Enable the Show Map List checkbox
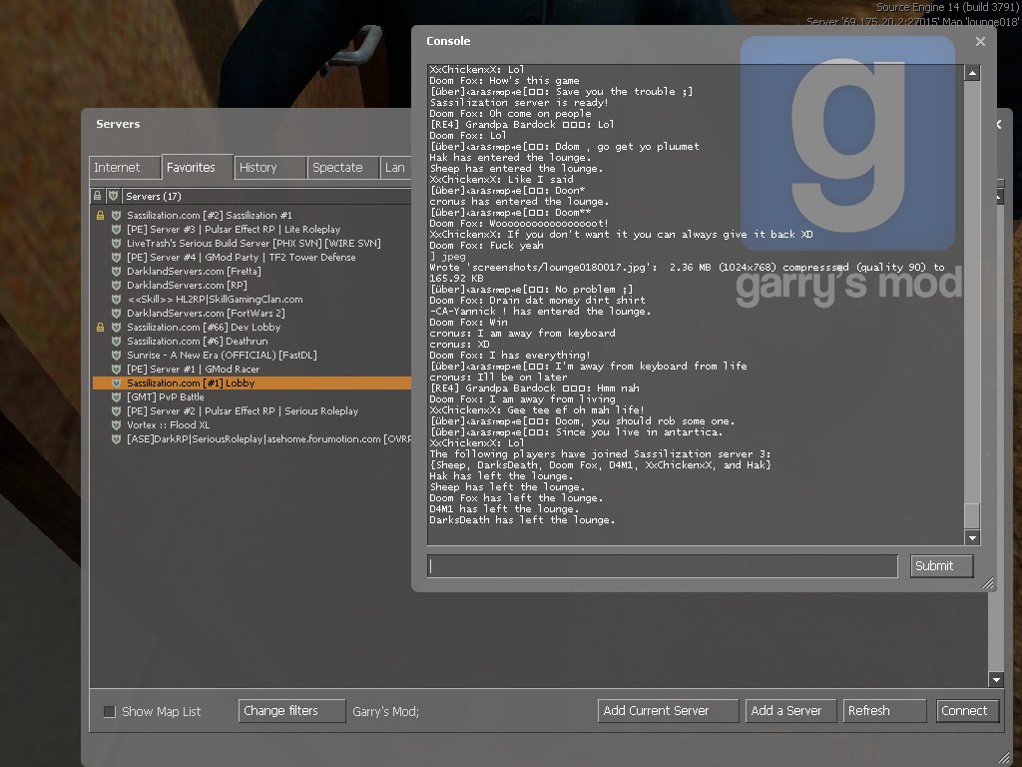The width and height of the screenshot is (1022, 767). (110, 712)
